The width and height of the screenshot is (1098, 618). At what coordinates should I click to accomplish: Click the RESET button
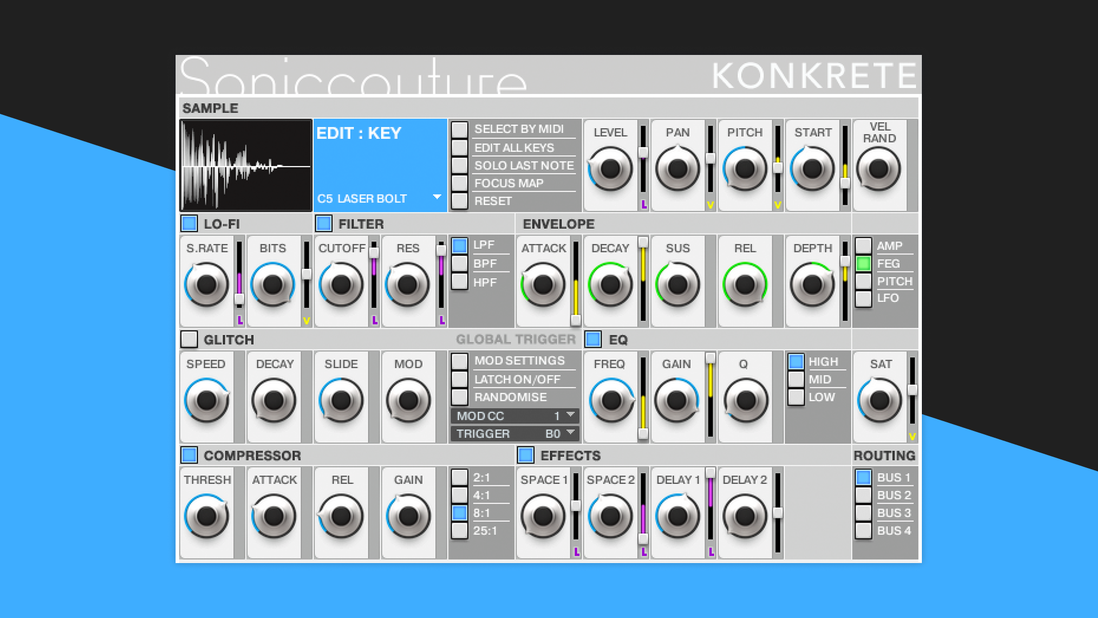(459, 201)
